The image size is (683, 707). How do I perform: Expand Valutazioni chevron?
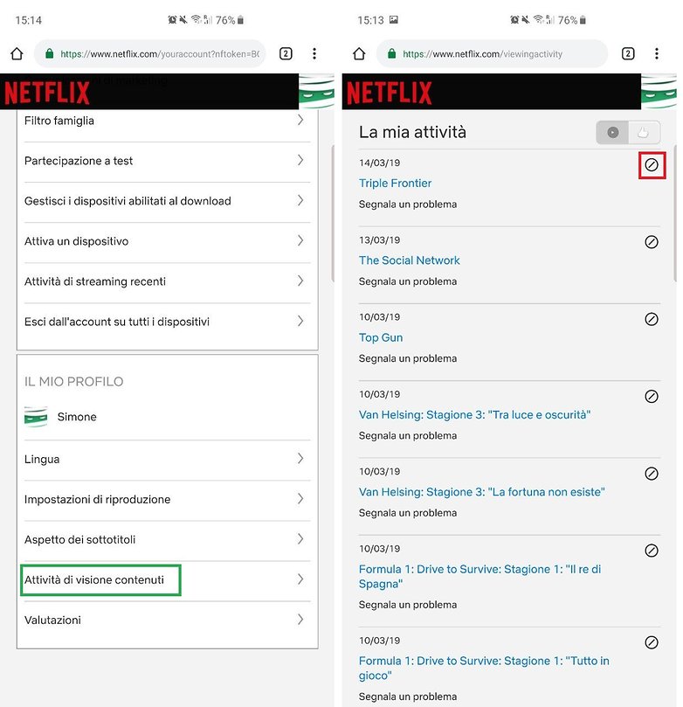click(300, 620)
